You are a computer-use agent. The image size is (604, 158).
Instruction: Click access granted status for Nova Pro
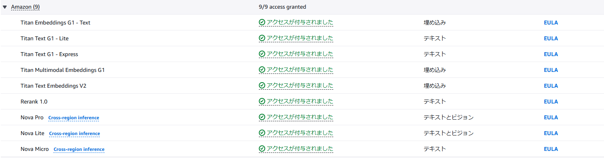pyautogui.click(x=296, y=117)
